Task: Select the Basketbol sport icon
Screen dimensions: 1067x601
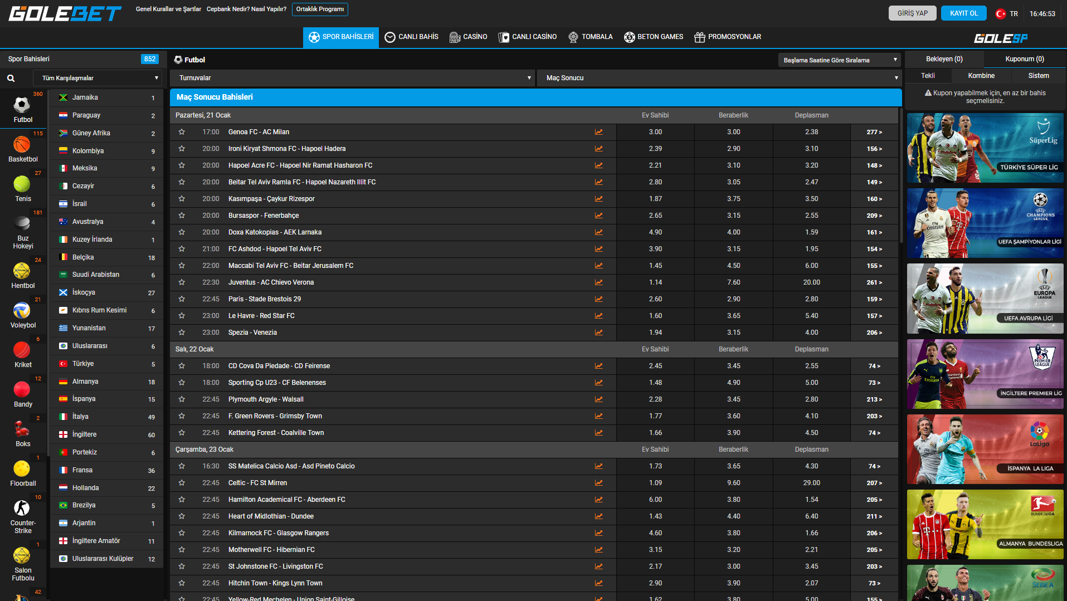Action: (x=22, y=145)
